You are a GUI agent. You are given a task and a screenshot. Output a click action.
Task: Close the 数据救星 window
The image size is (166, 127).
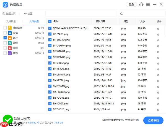[161, 4]
